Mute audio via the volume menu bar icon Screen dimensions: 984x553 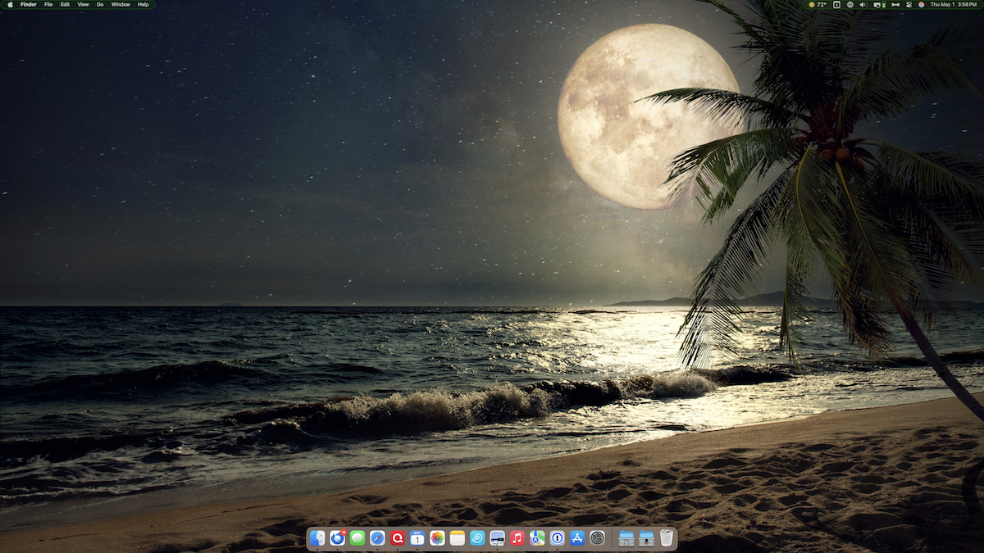[863, 4]
